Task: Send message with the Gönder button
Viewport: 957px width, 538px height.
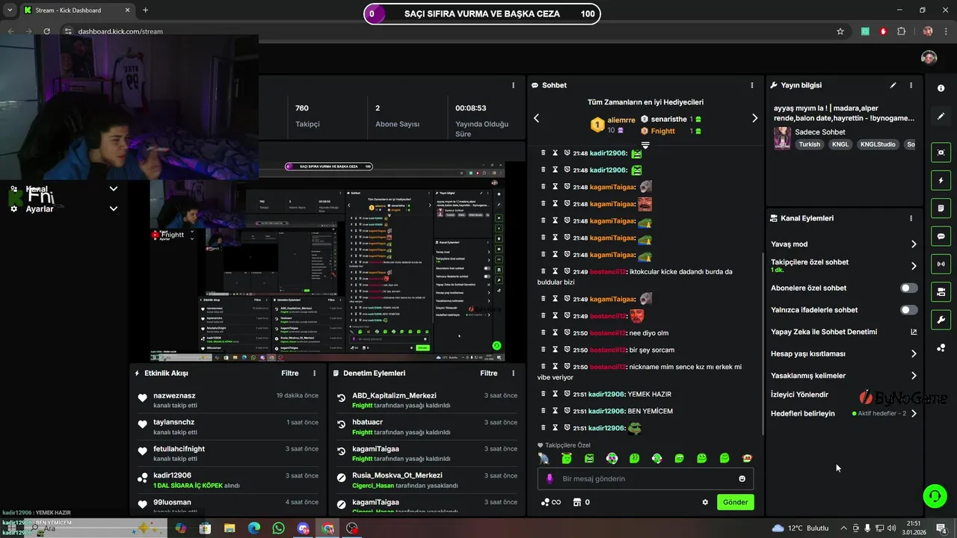Action: coord(735,502)
